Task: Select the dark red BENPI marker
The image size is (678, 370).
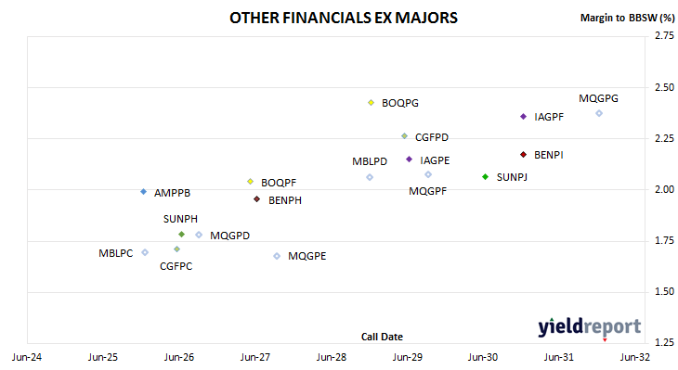Action: click(x=523, y=155)
